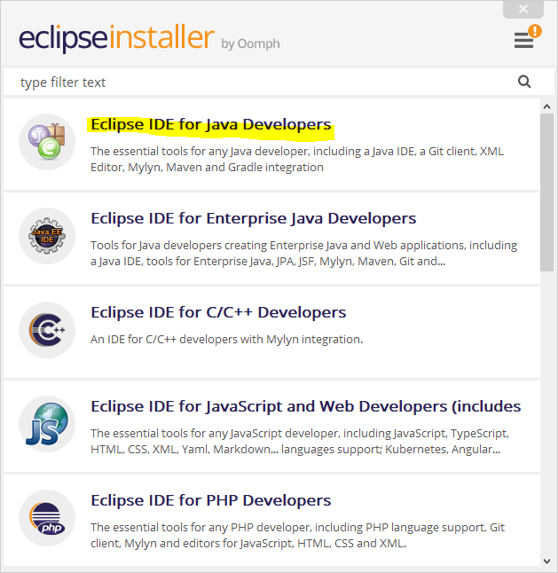Click the PHP package icon

click(47, 518)
